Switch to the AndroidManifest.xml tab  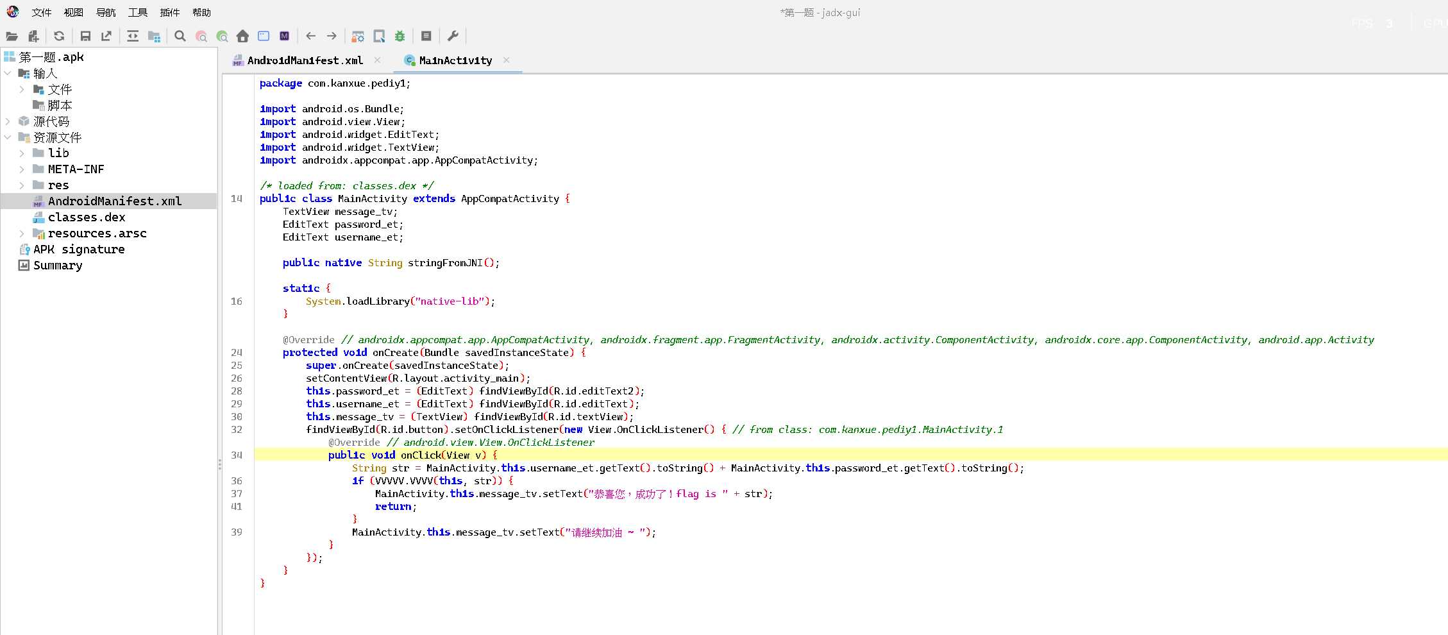pyautogui.click(x=305, y=60)
